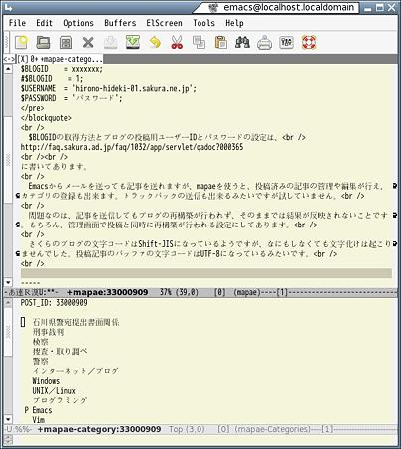Toggle the UNIX/Linux category entry

click(x=54, y=391)
